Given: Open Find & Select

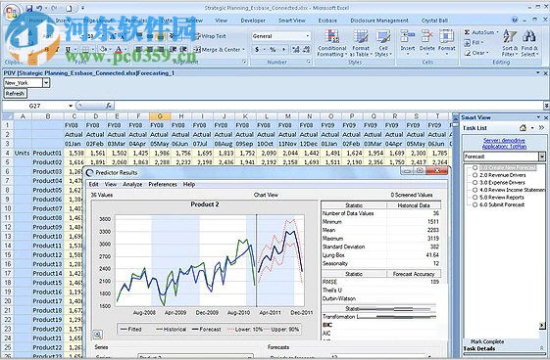Looking at the screenshot, I should [x=529, y=43].
